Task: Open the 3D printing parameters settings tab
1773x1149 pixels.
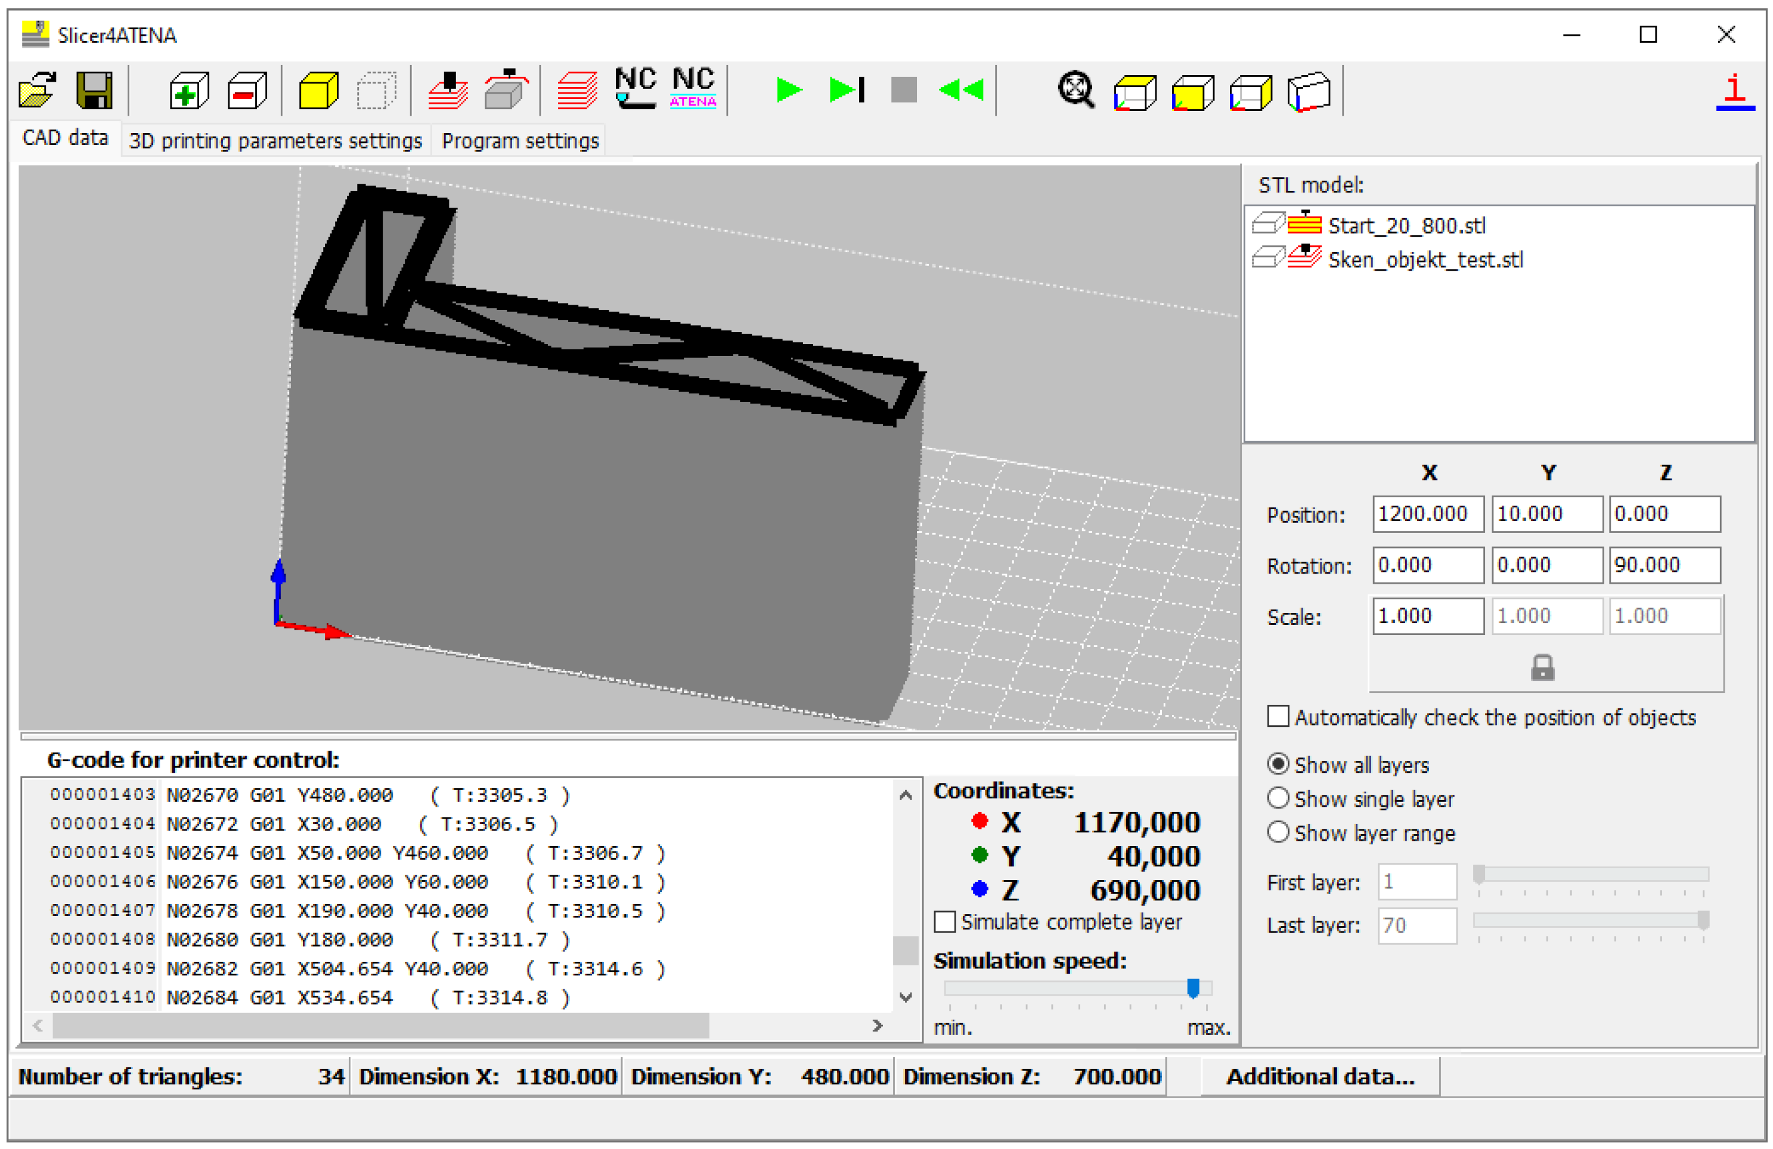Action: (x=275, y=141)
